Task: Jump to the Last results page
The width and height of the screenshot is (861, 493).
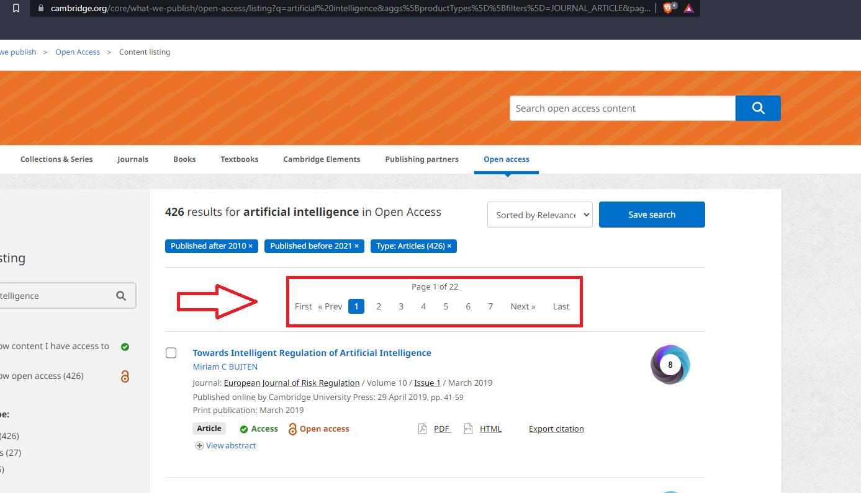Action: point(561,306)
